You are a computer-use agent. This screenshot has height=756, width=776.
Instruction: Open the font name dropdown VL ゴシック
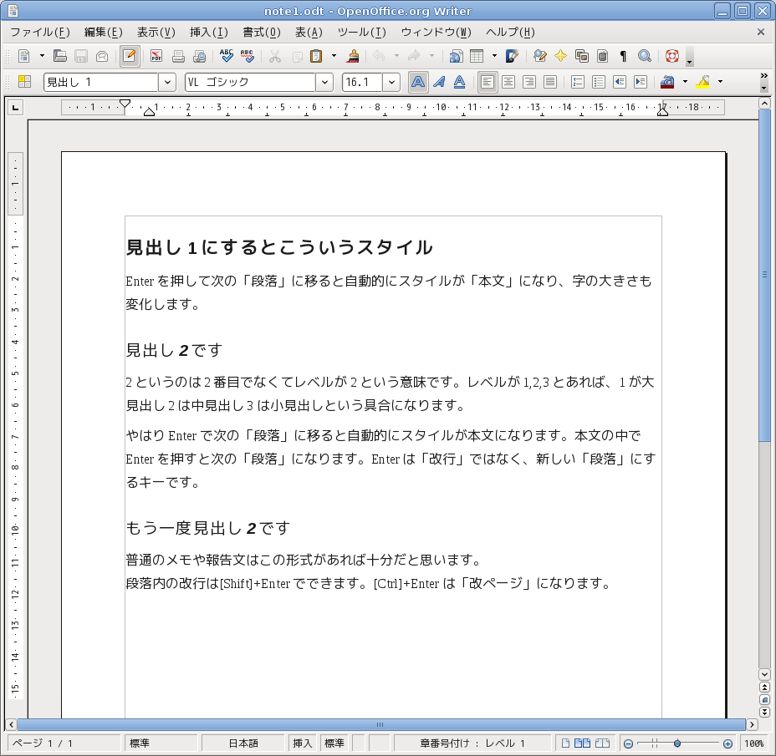(x=324, y=82)
